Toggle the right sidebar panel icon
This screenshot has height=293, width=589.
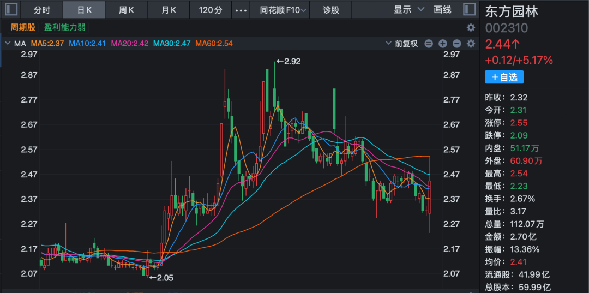[x=469, y=9]
